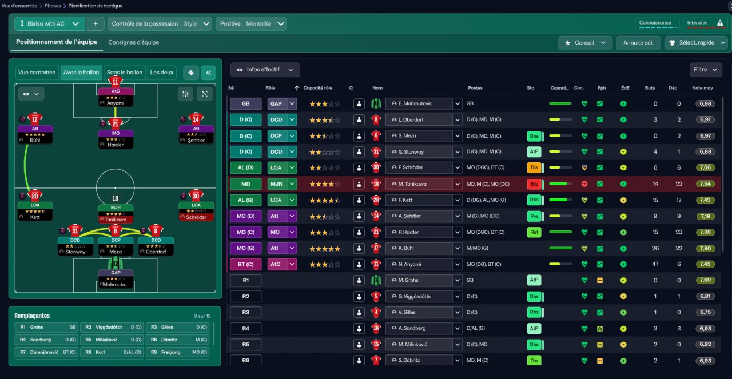Toggle match fitness checkbox for P. Harder
This screenshot has height=379, width=732.
pos(600,232)
